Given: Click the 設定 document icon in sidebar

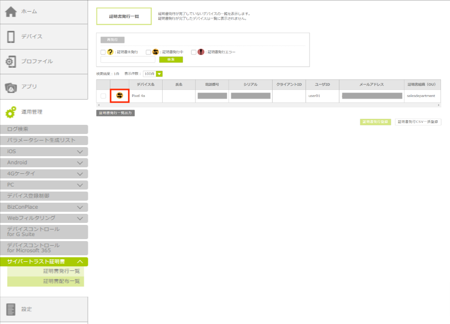Looking at the screenshot, I should tap(11, 309).
